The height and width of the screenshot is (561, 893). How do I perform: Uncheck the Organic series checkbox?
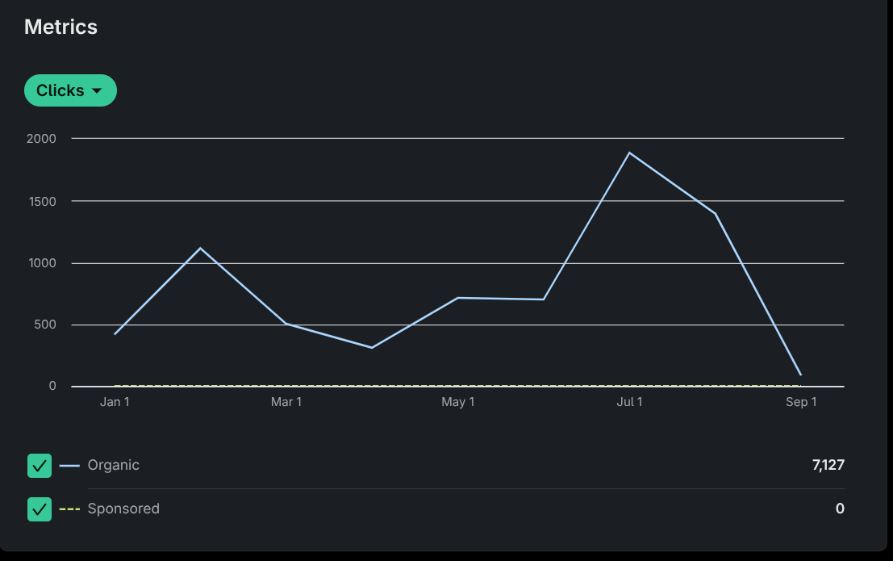click(x=40, y=466)
